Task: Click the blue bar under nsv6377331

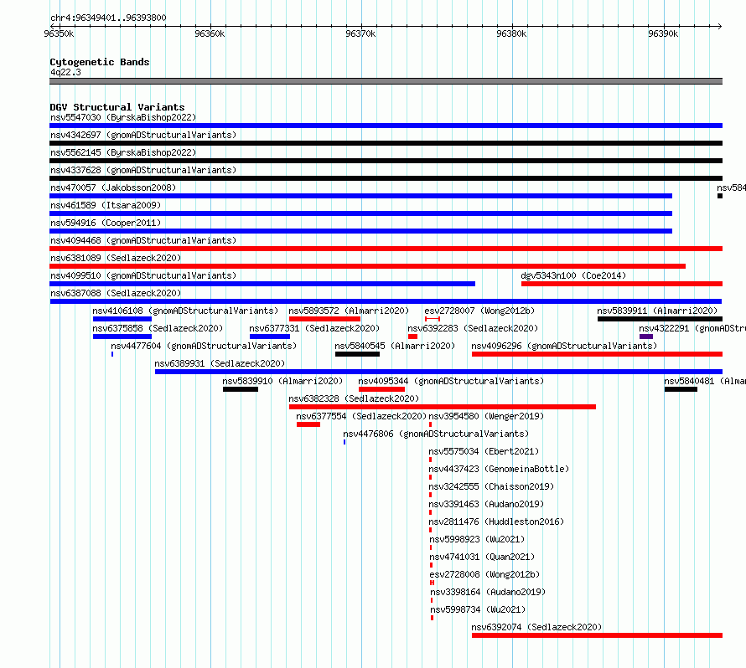Action: point(270,337)
